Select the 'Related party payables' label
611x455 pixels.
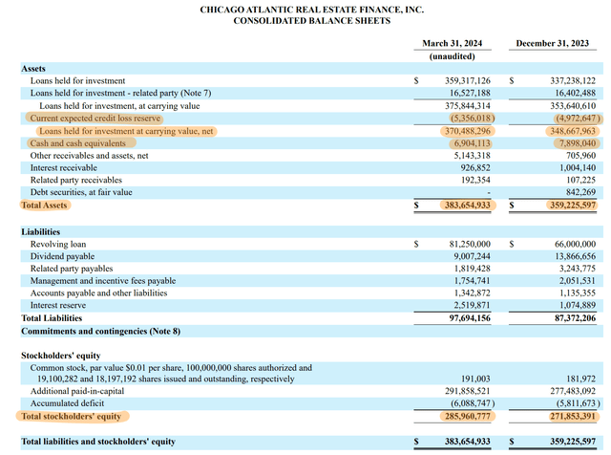pyautogui.click(x=72, y=269)
